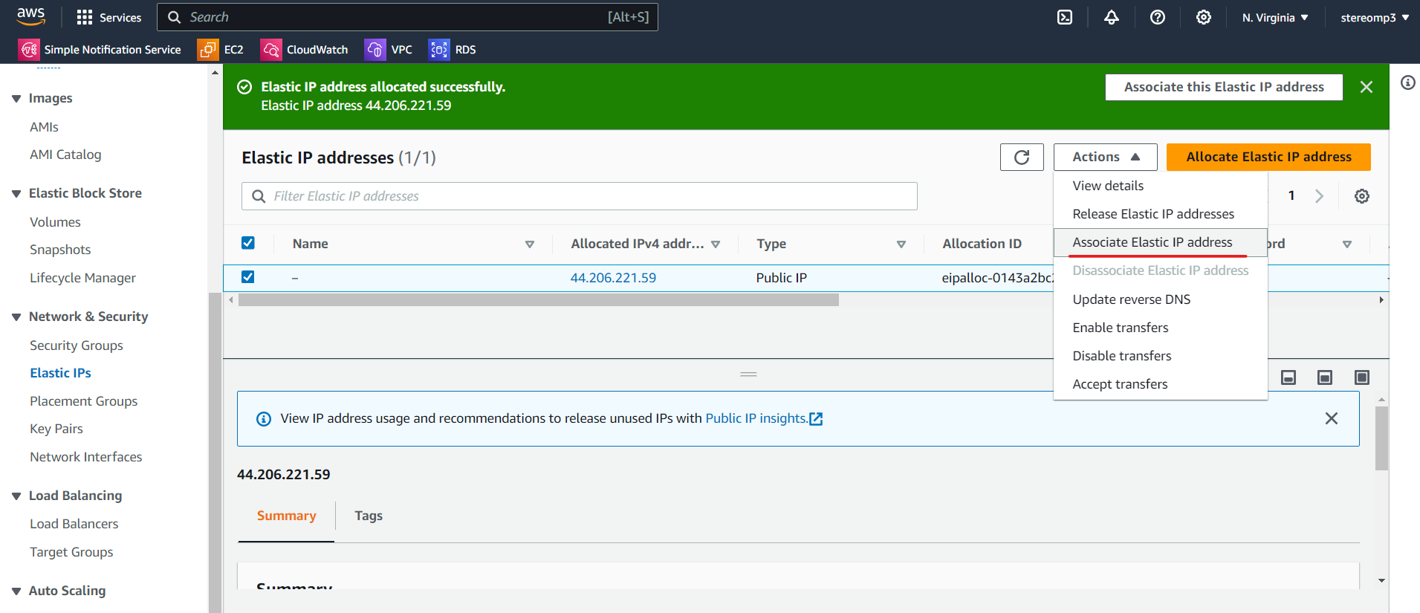The height and width of the screenshot is (613, 1420).
Task: Refresh the Elastic IP addresses list
Action: pyautogui.click(x=1022, y=157)
